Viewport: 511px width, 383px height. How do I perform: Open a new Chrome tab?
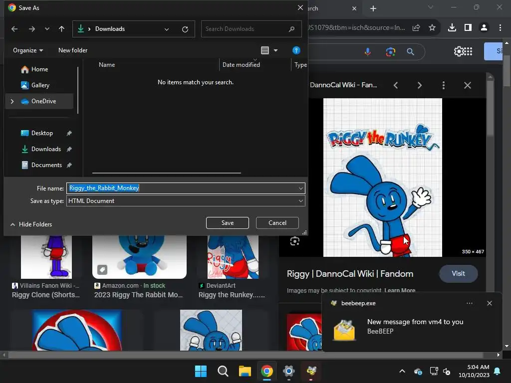click(x=373, y=8)
